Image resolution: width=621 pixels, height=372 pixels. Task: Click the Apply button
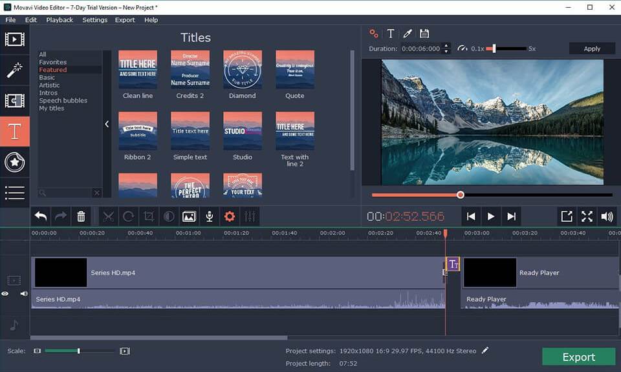pos(592,49)
